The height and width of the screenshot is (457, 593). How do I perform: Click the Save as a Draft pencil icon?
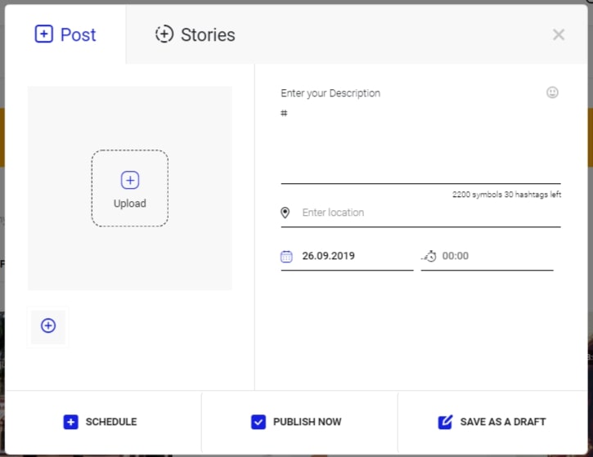click(445, 422)
